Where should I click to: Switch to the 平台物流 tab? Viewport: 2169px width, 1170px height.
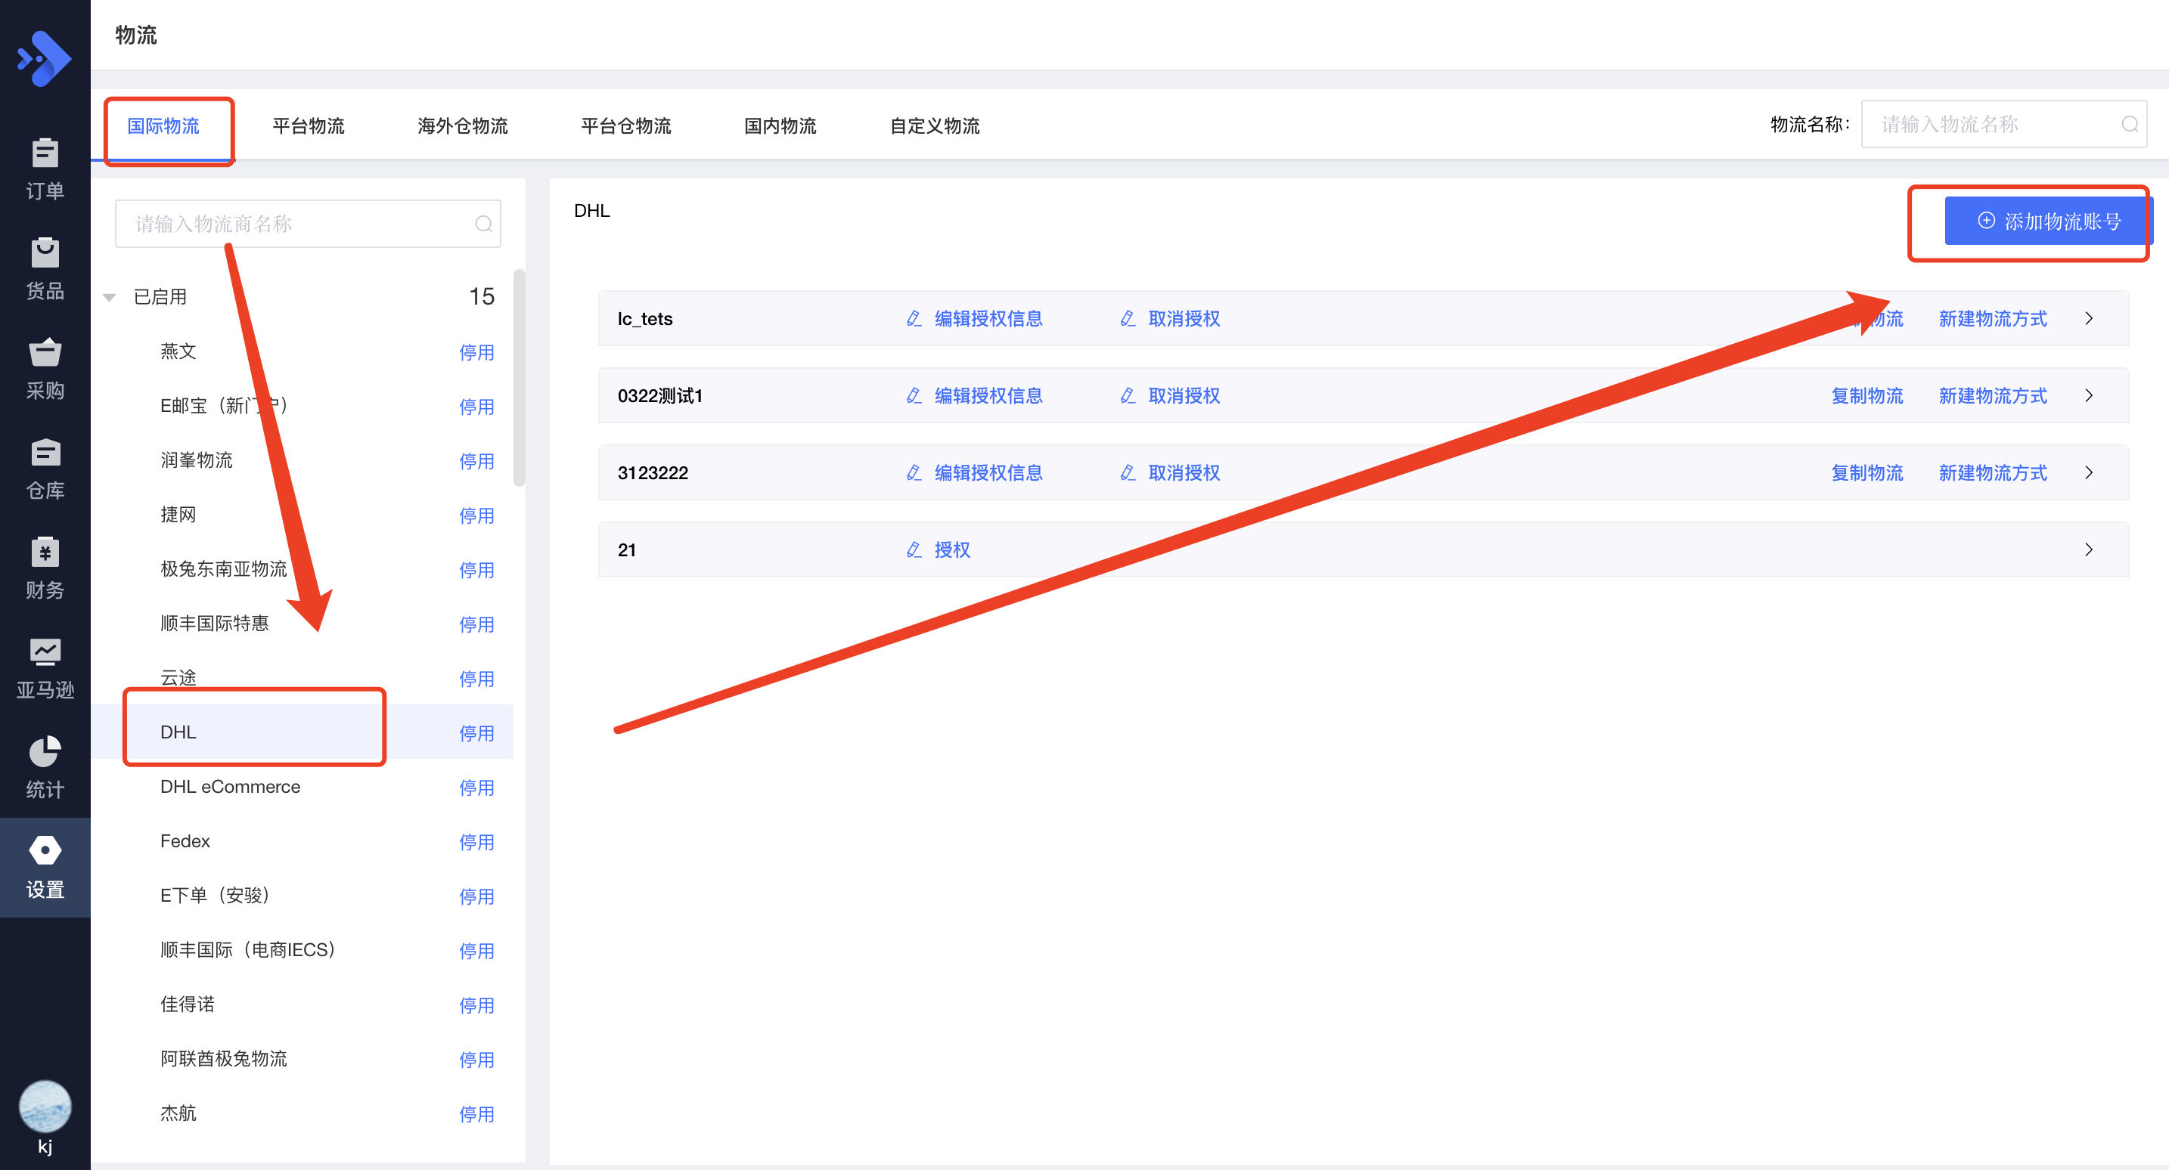tap(308, 126)
